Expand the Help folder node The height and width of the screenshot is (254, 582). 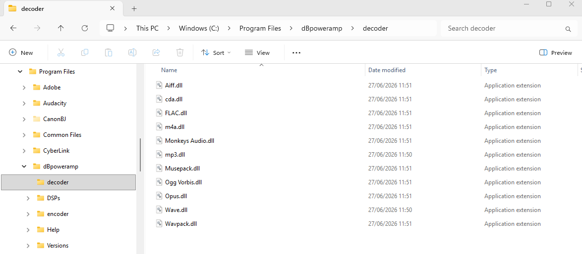(x=28, y=230)
